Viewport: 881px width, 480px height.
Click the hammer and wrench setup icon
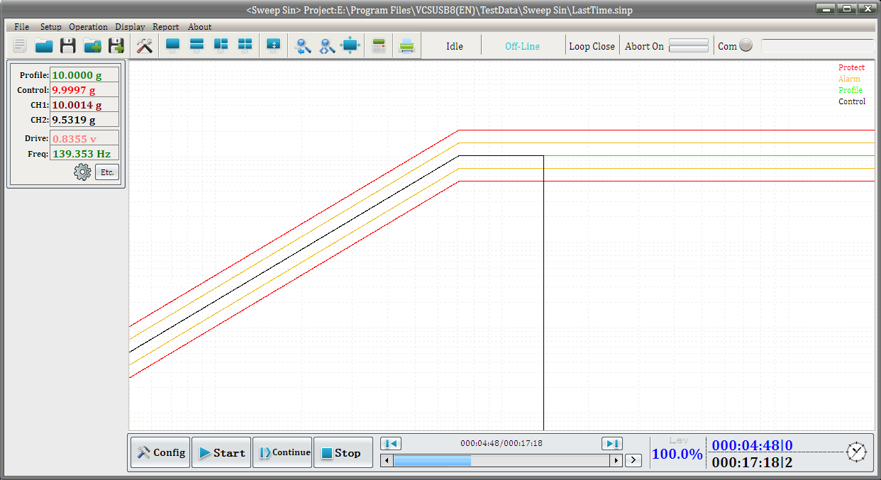[145, 46]
